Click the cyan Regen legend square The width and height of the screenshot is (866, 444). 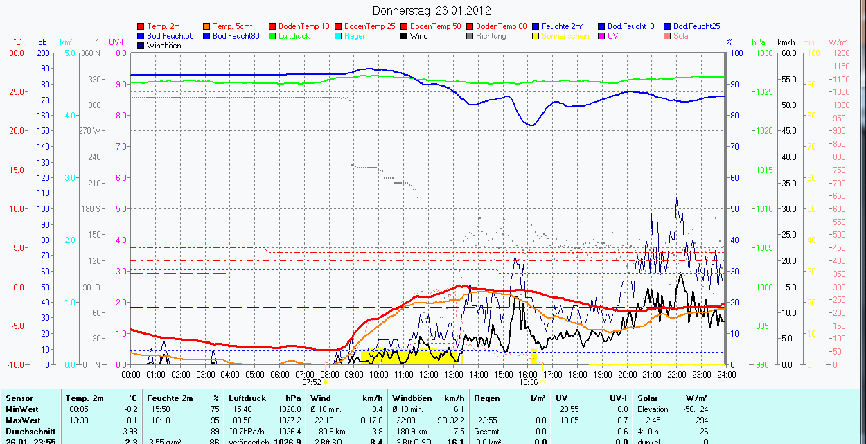point(339,36)
